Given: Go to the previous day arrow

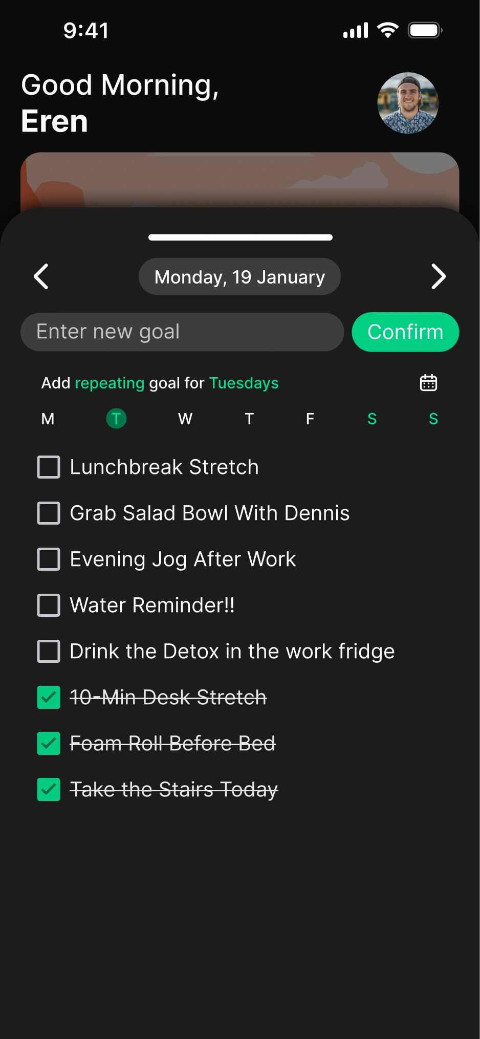Looking at the screenshot, I should pos(41,277).
